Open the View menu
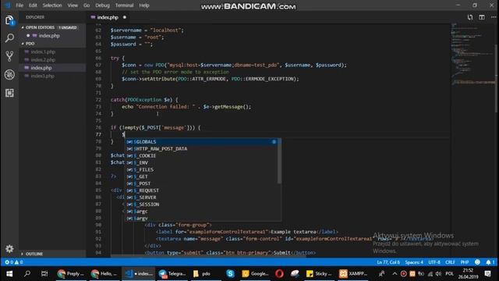 [73, 5]
